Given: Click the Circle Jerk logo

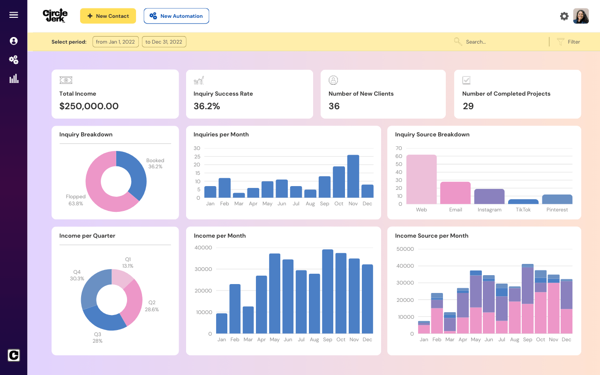Looking at the screenshot, I should click(x=55, y=15).
